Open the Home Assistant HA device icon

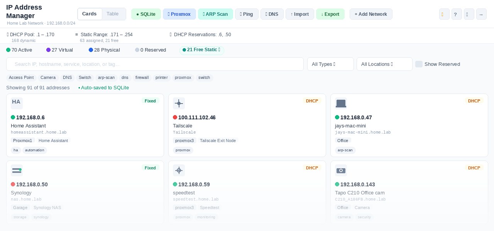[x=17, y=103]
